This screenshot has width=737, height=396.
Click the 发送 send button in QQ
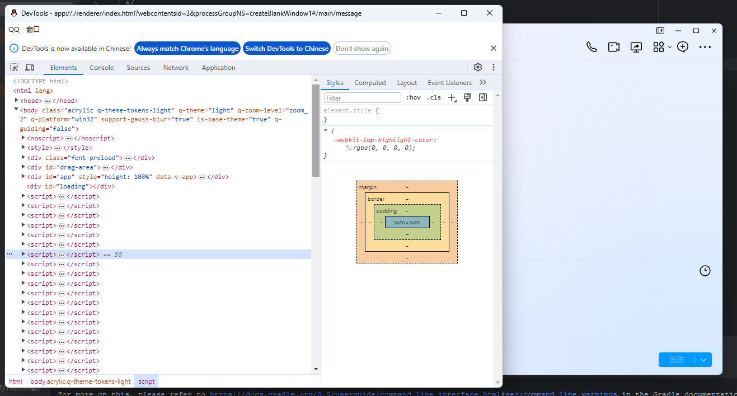tap(677, 360)
